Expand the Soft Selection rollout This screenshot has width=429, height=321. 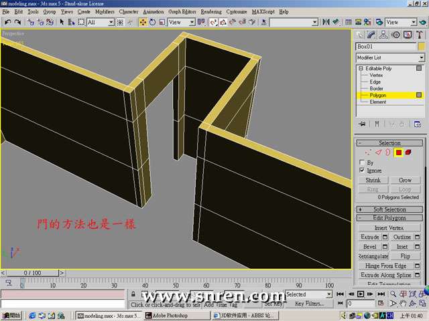389,209
